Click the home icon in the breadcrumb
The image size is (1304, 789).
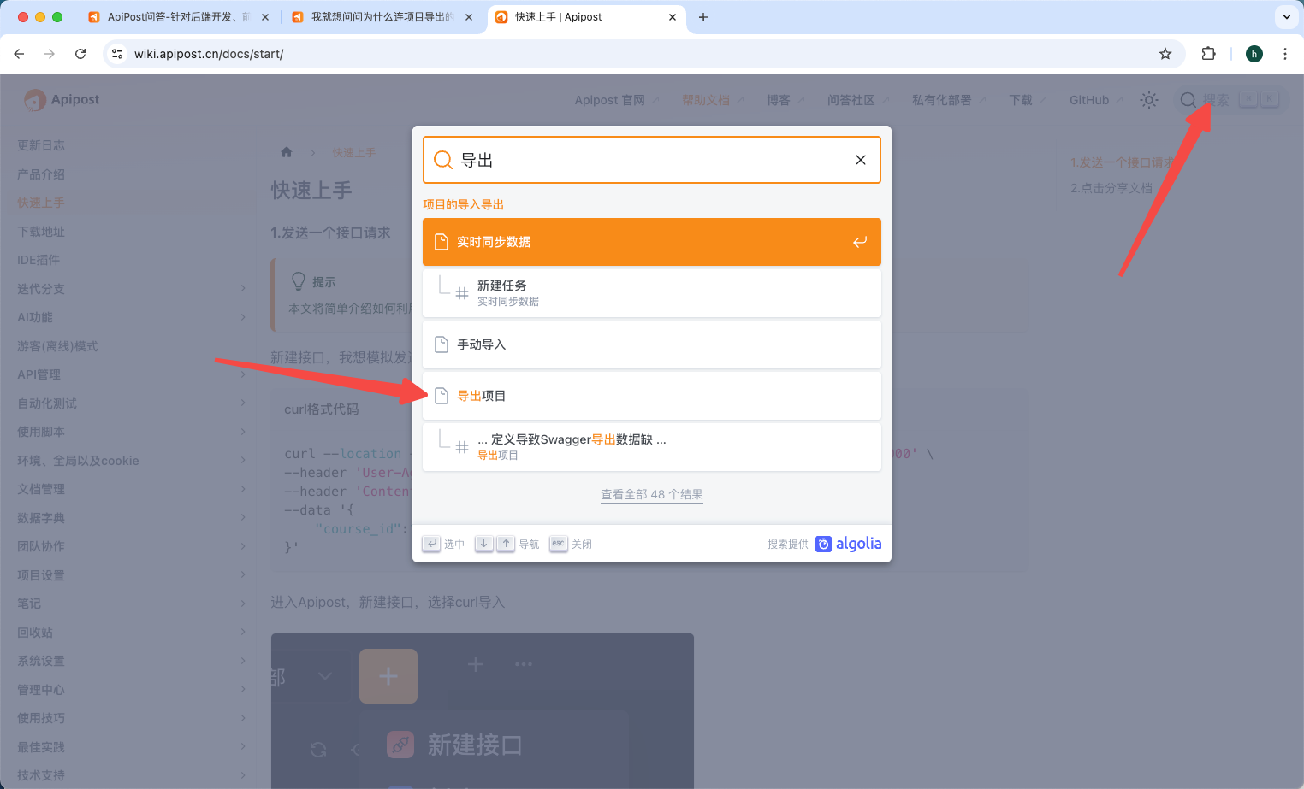(286, 151)
